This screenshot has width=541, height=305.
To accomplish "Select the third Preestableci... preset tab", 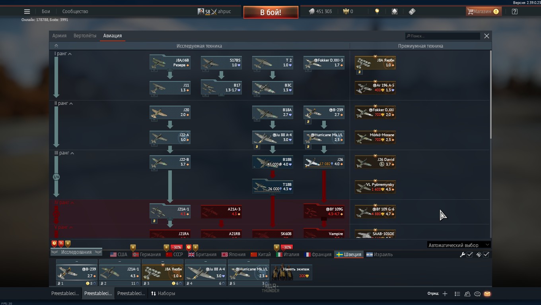I will [x=131, y=294].
